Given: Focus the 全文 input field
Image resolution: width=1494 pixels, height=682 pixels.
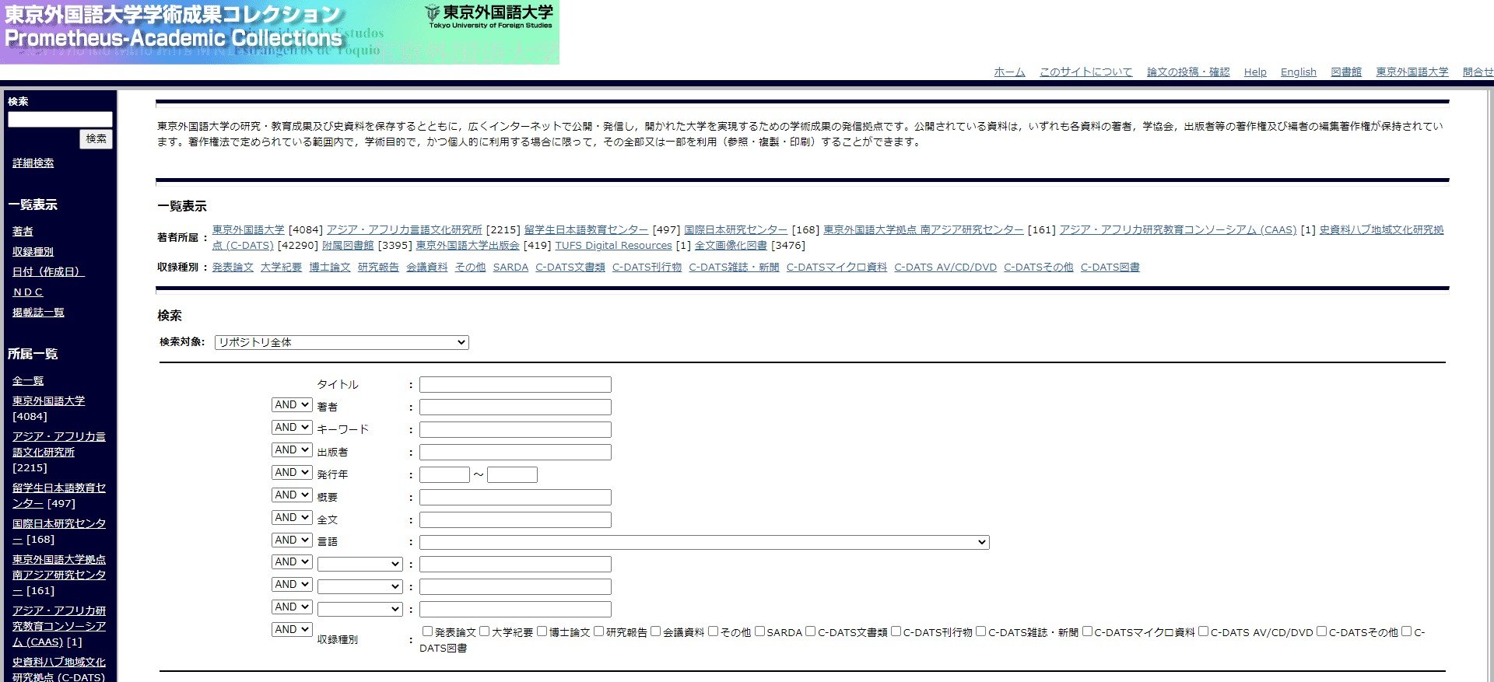Looking at the screenshot, I should [x=515, y=520].
